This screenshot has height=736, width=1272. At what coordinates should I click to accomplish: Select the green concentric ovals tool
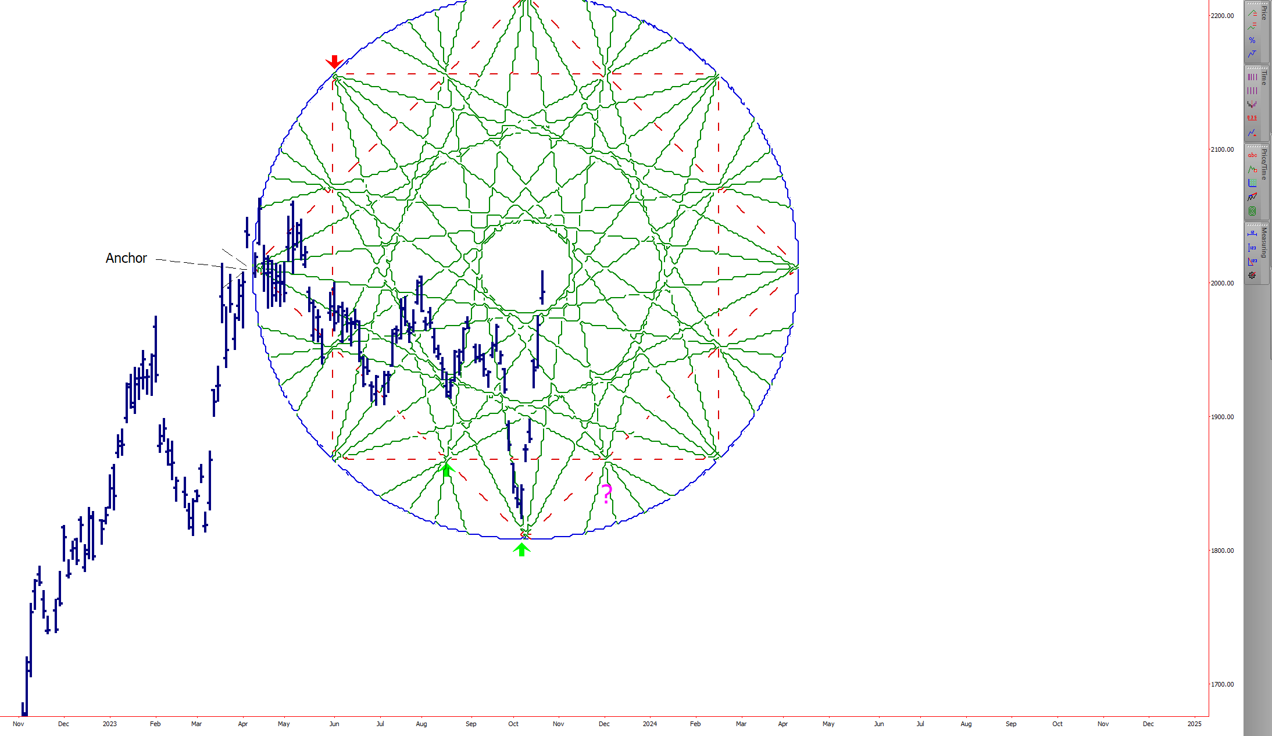click(1252, 211)
